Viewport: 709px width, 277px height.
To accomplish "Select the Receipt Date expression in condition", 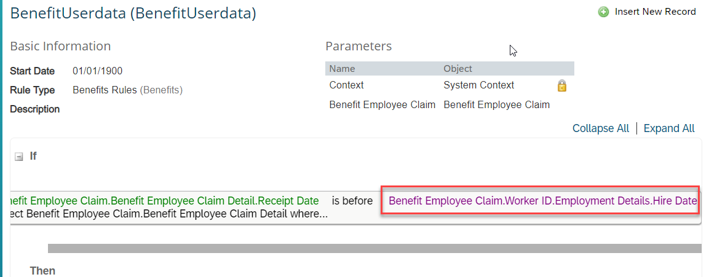I will [x=164, y=201].
